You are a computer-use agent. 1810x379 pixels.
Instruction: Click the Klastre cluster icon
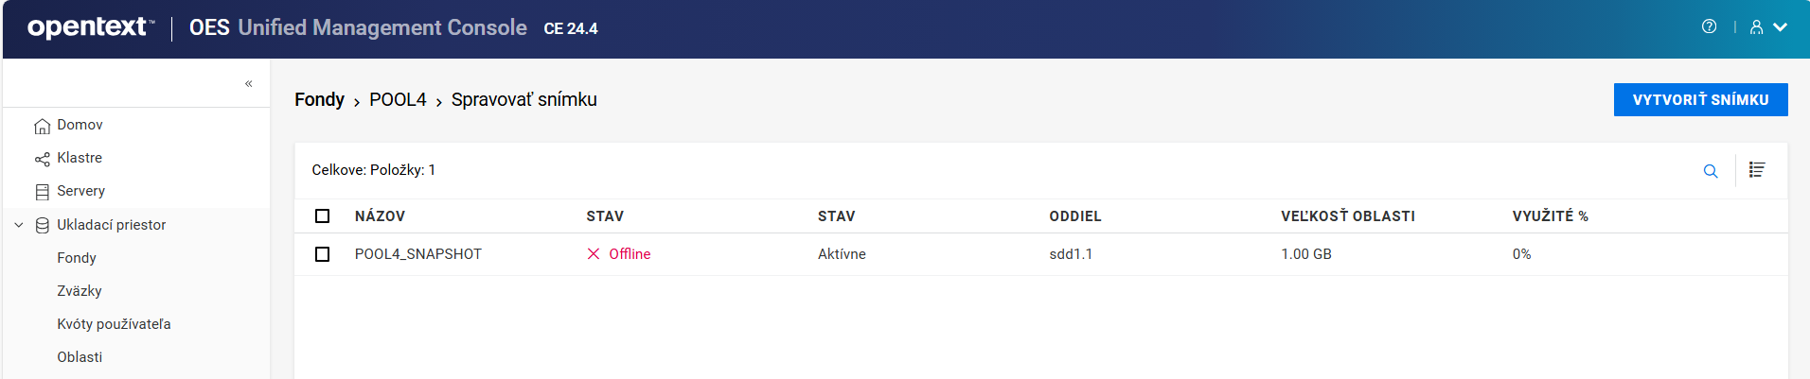tap(42, 159)
